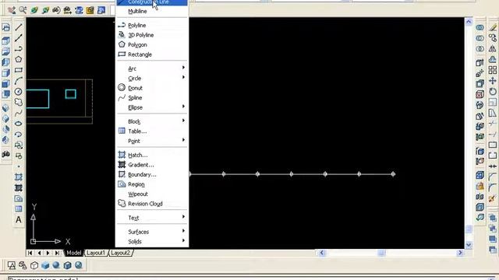Select the Move tool icon
The height and width of the screenshot is (280, 499).
[x=493, y=81]
